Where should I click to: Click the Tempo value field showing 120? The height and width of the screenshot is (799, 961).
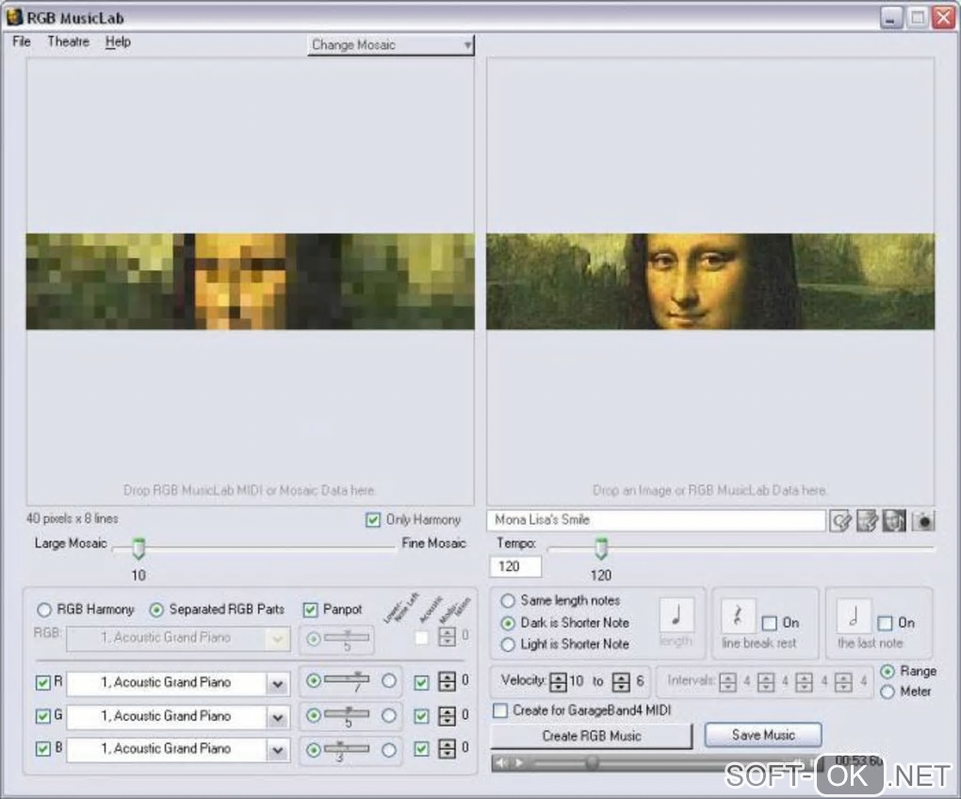tap(515, 567)
